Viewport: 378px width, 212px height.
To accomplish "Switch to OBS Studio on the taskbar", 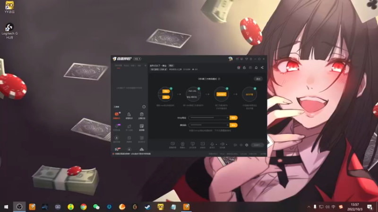I will tap(19, 207).
